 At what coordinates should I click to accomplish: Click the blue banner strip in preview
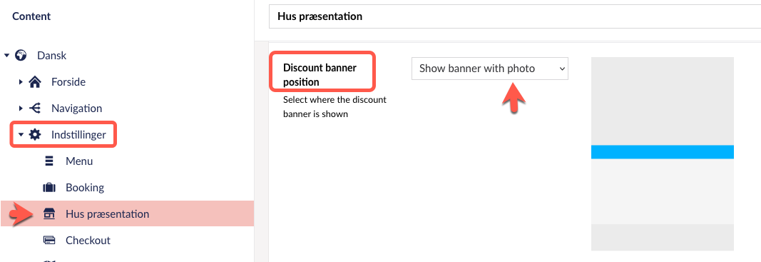click(x=662, y=151)
